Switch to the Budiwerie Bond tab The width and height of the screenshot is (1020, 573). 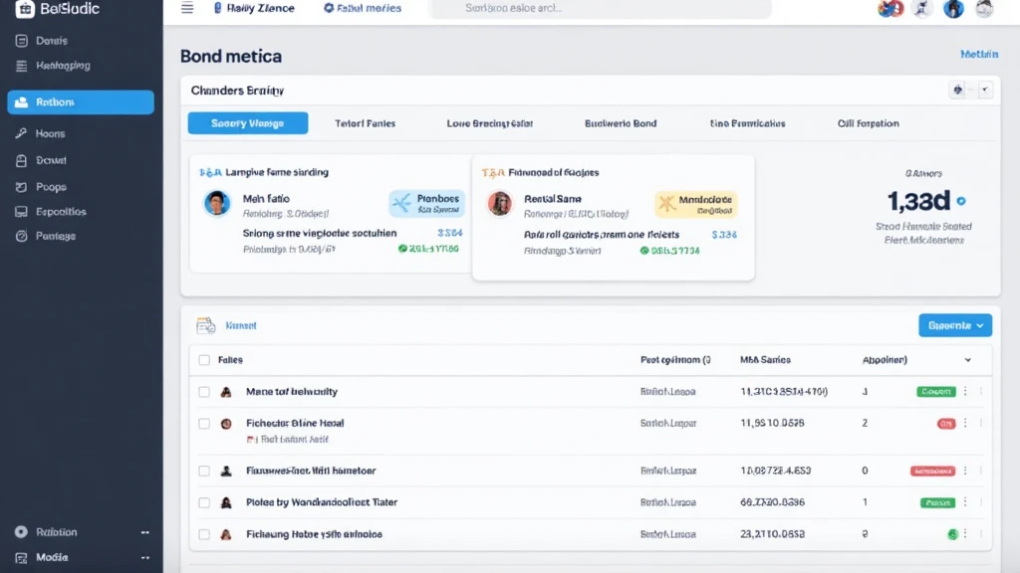coord(620,123)
